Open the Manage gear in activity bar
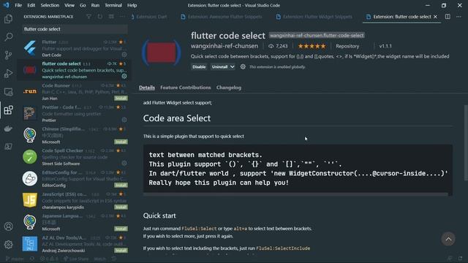The image size is (468, 263). [x=8, y=245]
